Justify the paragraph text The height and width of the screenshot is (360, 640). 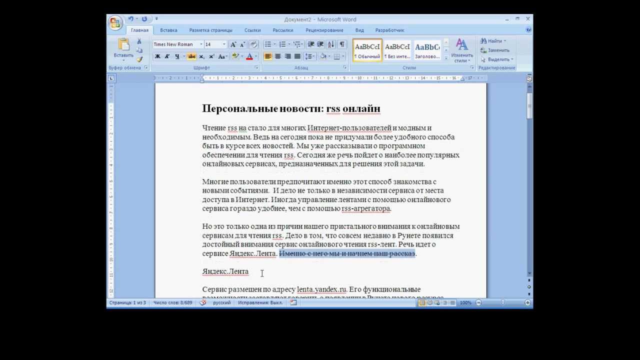(297, 56)
